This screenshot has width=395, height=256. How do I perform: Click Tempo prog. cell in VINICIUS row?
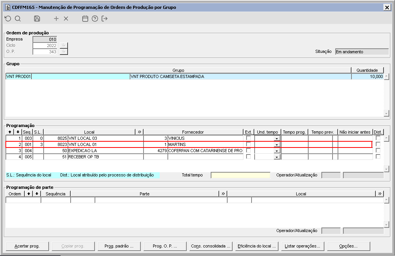click(x=294, y=138)
